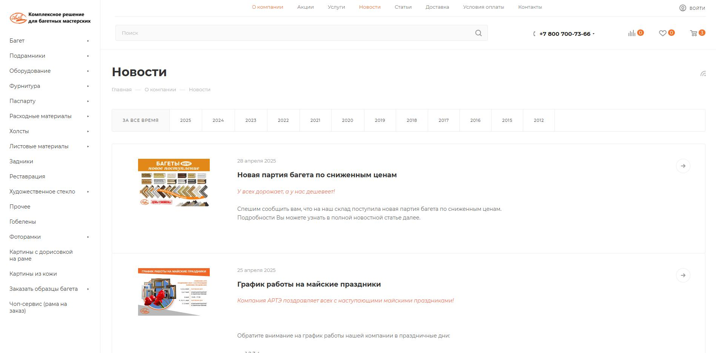Image resolution: width=716 pixels, height=353 pixels.
Task: Open Гобелены category in sidebar
Action: click(23, 222)
